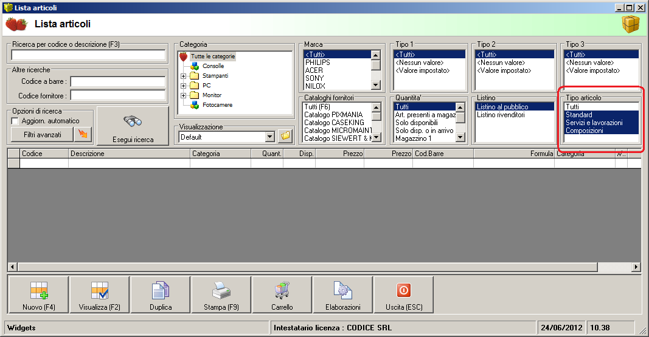Expand the Monitor tree node
This screenshot has width=649, height=337.
click(183, 95)
